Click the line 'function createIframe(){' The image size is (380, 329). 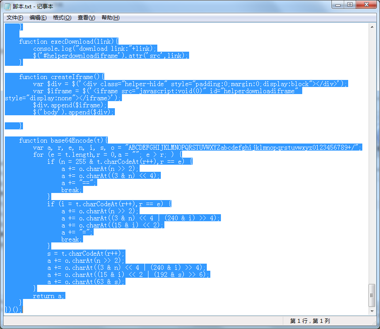coord(62,77)
